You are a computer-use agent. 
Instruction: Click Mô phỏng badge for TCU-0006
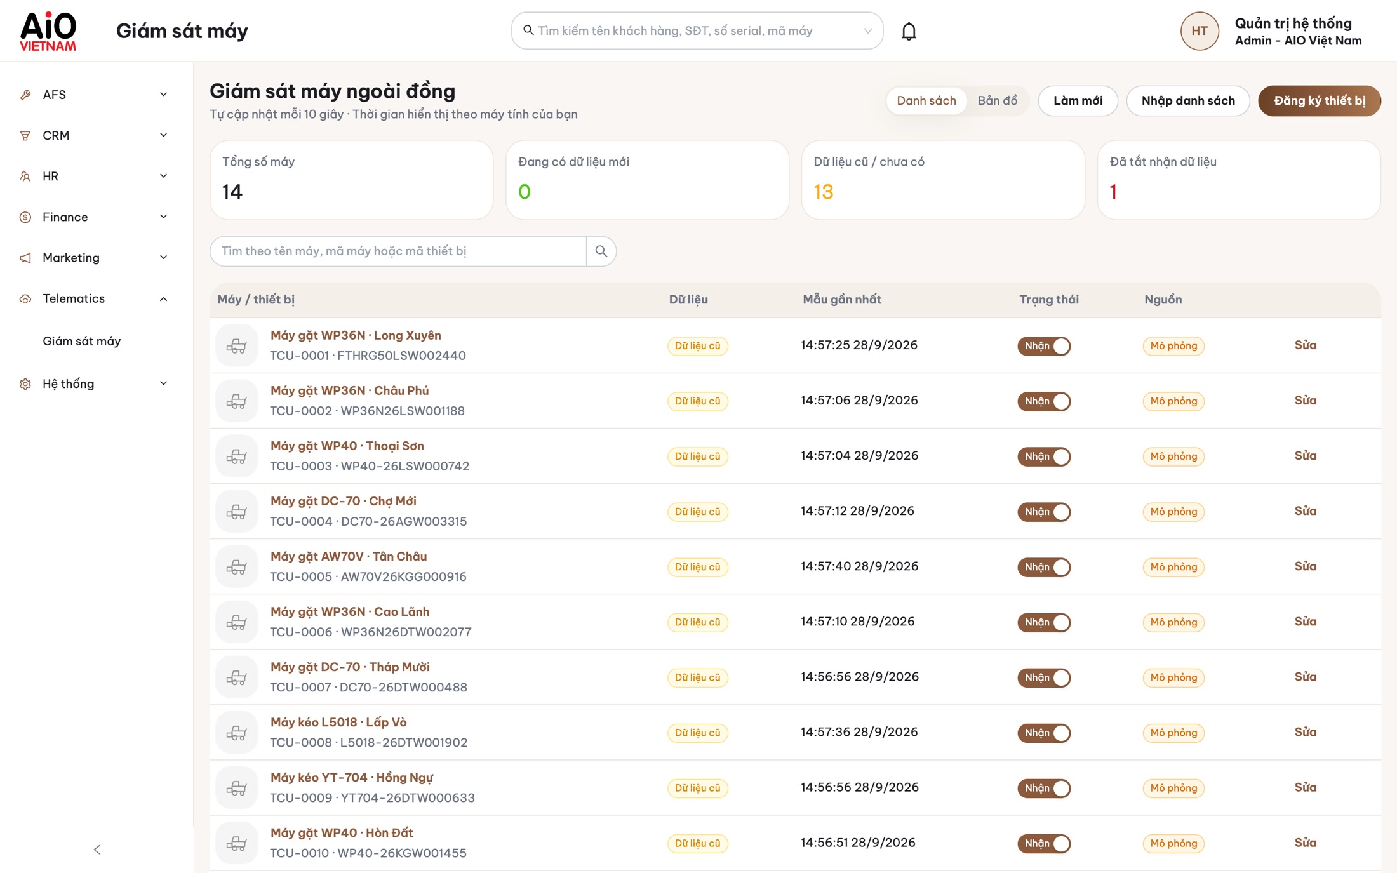(1173, 622)
